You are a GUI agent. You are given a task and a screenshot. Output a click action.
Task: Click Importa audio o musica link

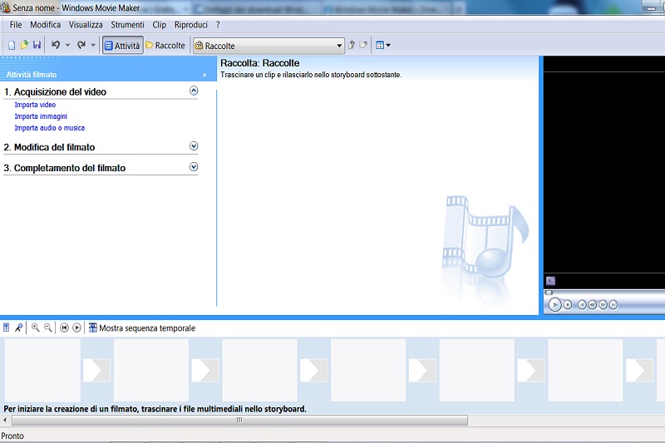coord(50,128)
